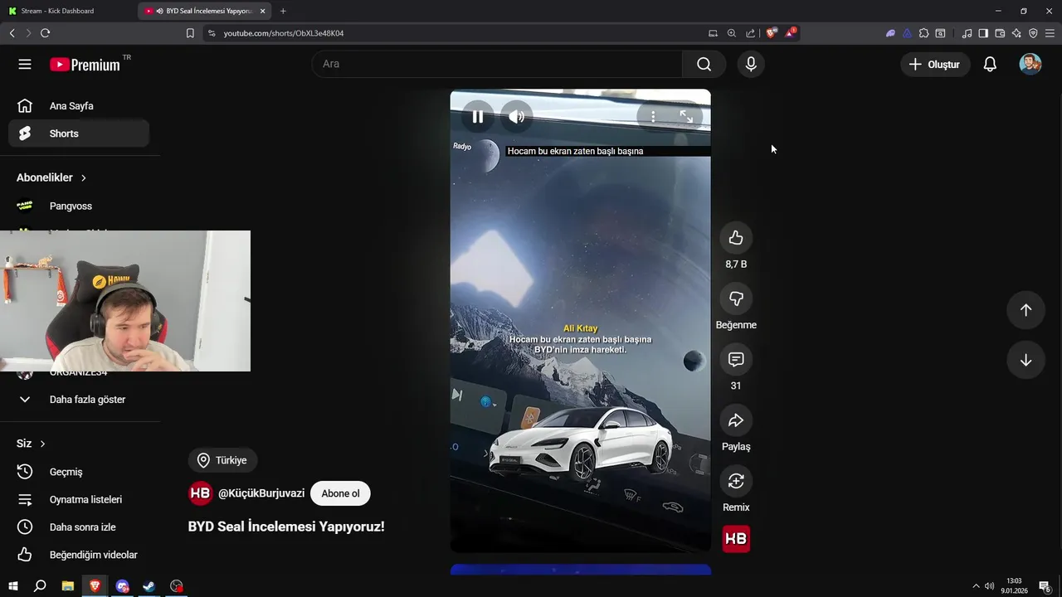Open Windows taskbar search
Viewport: 1062px width, 597px height.
point(40,586)
